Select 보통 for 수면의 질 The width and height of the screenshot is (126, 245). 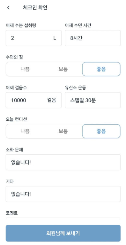point(63,69)
